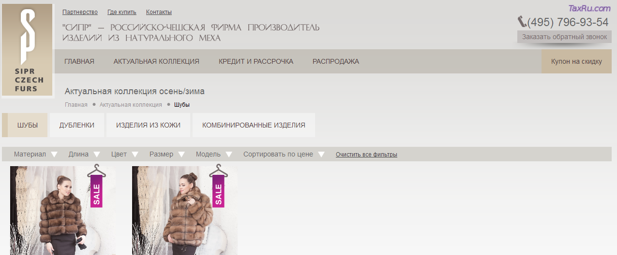Open the Сортировать по цене dropdown
Viewport: 617px width, 255px height.
coord(284,154)
